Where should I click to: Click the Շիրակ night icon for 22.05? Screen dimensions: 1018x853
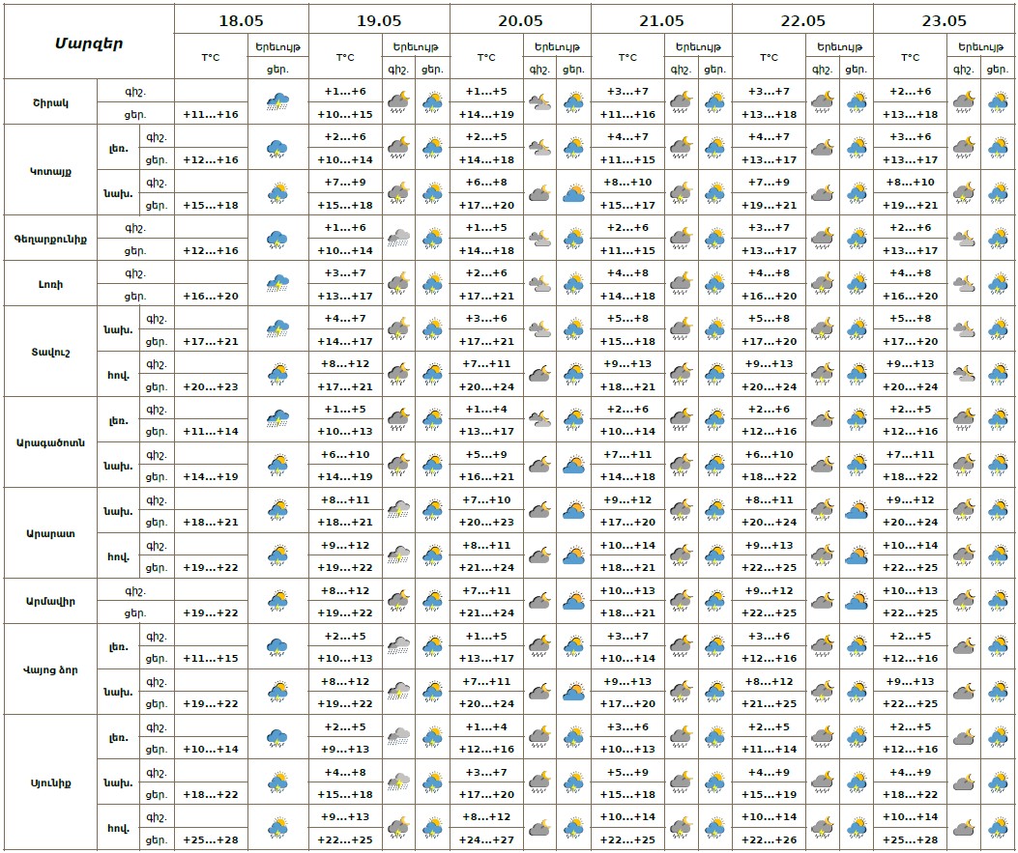point(823,101)
